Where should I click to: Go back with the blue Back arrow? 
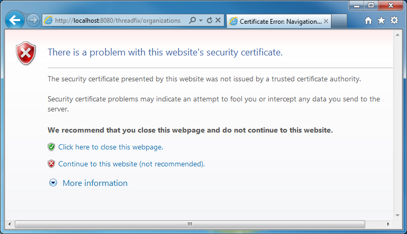tap(15, 20)
